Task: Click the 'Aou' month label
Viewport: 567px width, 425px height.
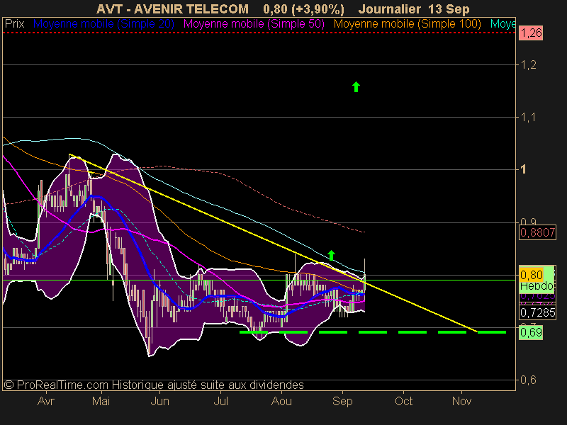Action: [x=281, y=401]
